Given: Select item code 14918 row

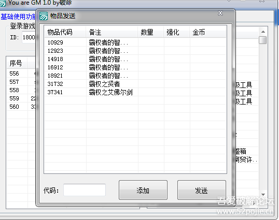Looking at the screenshot, I should [x=135, y=59].
